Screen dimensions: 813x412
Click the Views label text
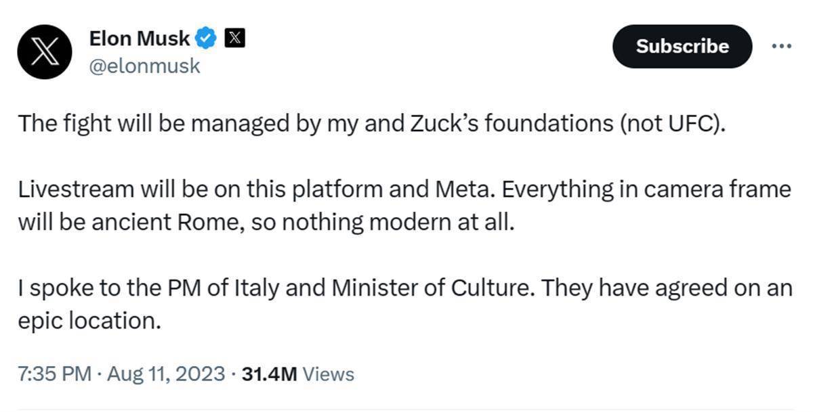(328, 373)
